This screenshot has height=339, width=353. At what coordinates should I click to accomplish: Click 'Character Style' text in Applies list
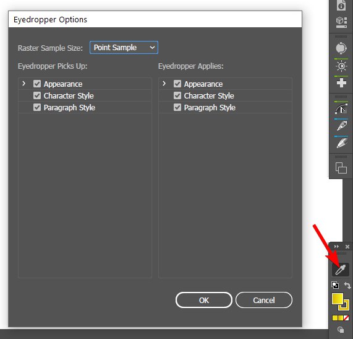coord(209,95)
